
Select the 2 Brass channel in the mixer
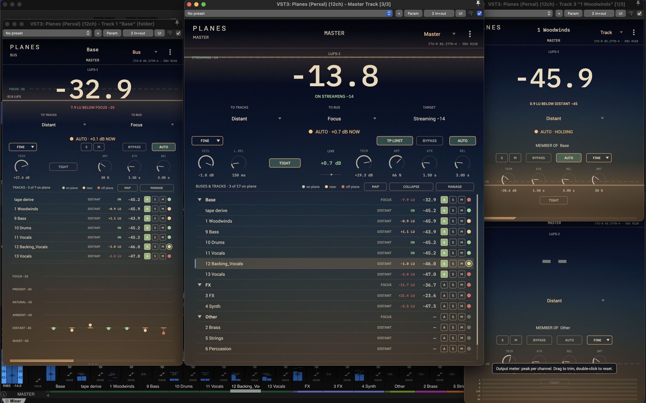(430, 386)
